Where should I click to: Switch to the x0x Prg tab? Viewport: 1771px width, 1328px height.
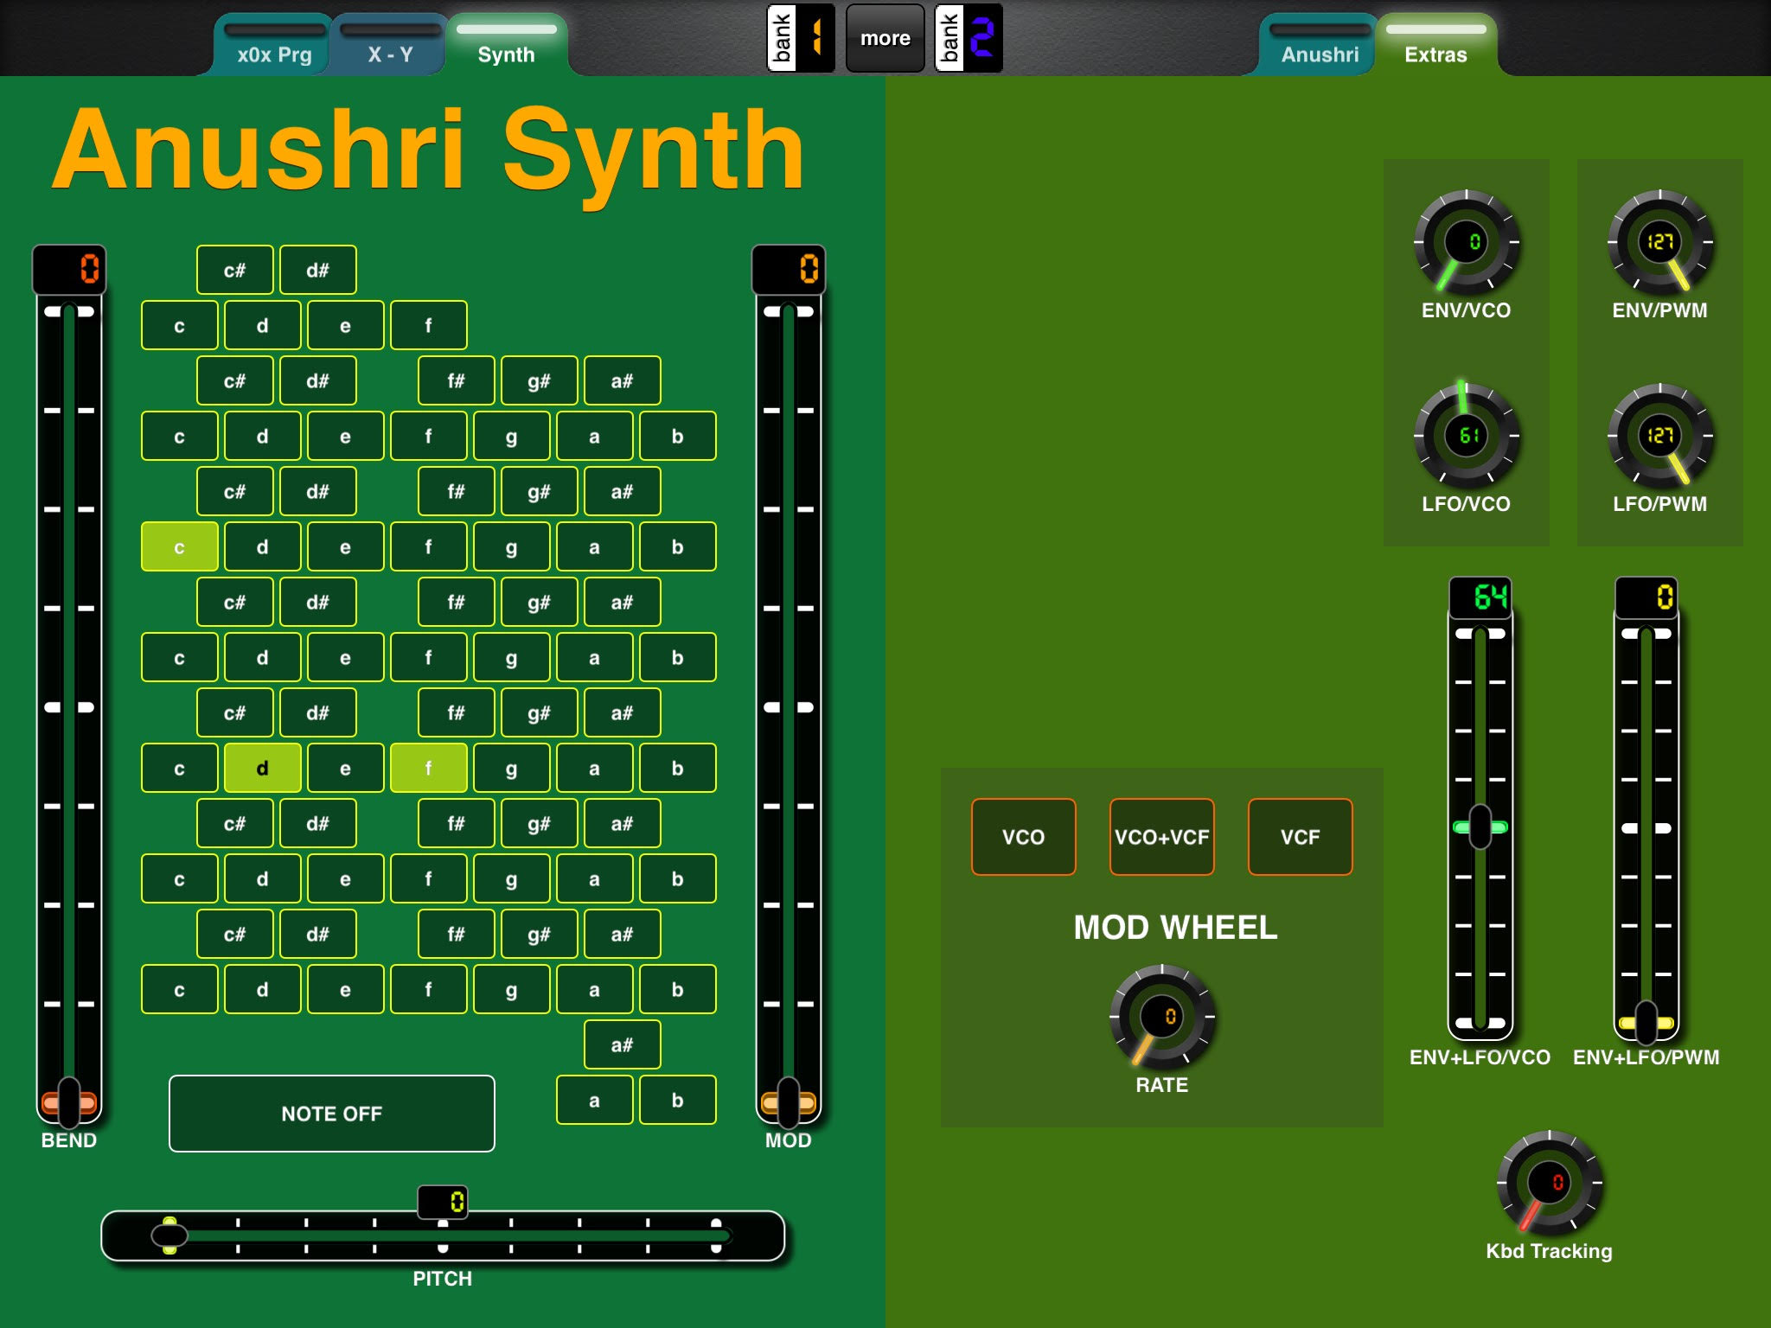(274, 45)
